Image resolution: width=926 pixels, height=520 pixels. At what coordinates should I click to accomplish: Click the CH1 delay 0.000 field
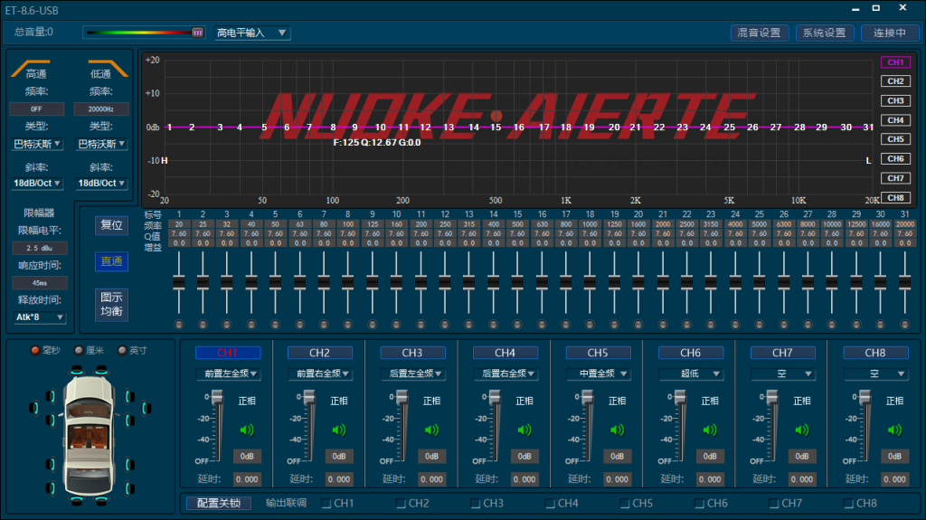click(x=247, y=479)
